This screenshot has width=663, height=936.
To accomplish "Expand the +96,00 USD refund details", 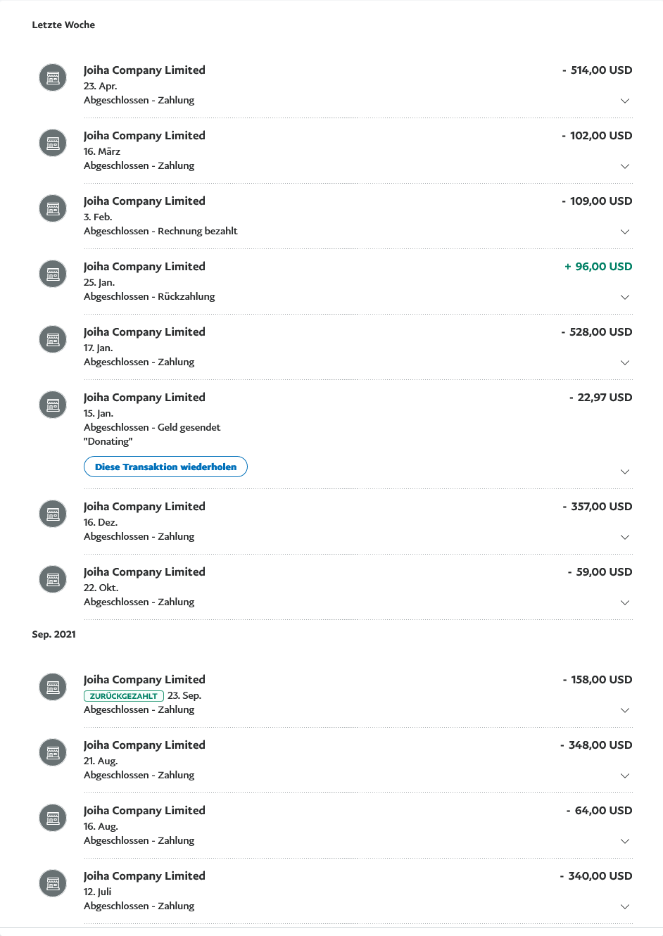I will 624,297.
